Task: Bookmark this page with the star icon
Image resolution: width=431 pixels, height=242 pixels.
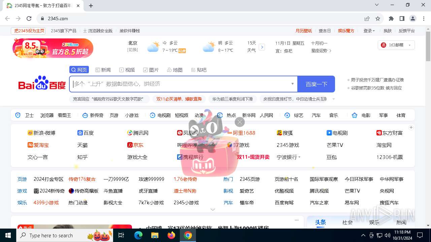Action: (x=378, y=18)
